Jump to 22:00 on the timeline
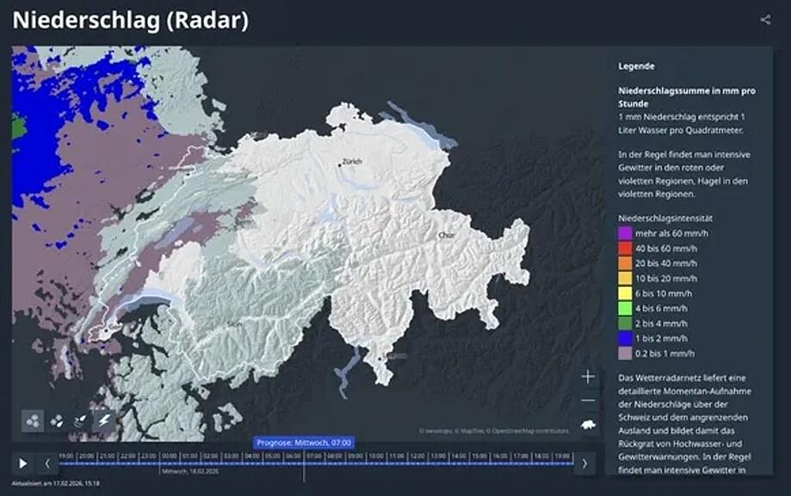This screenshot has height=496, width=791. [127, 456]
